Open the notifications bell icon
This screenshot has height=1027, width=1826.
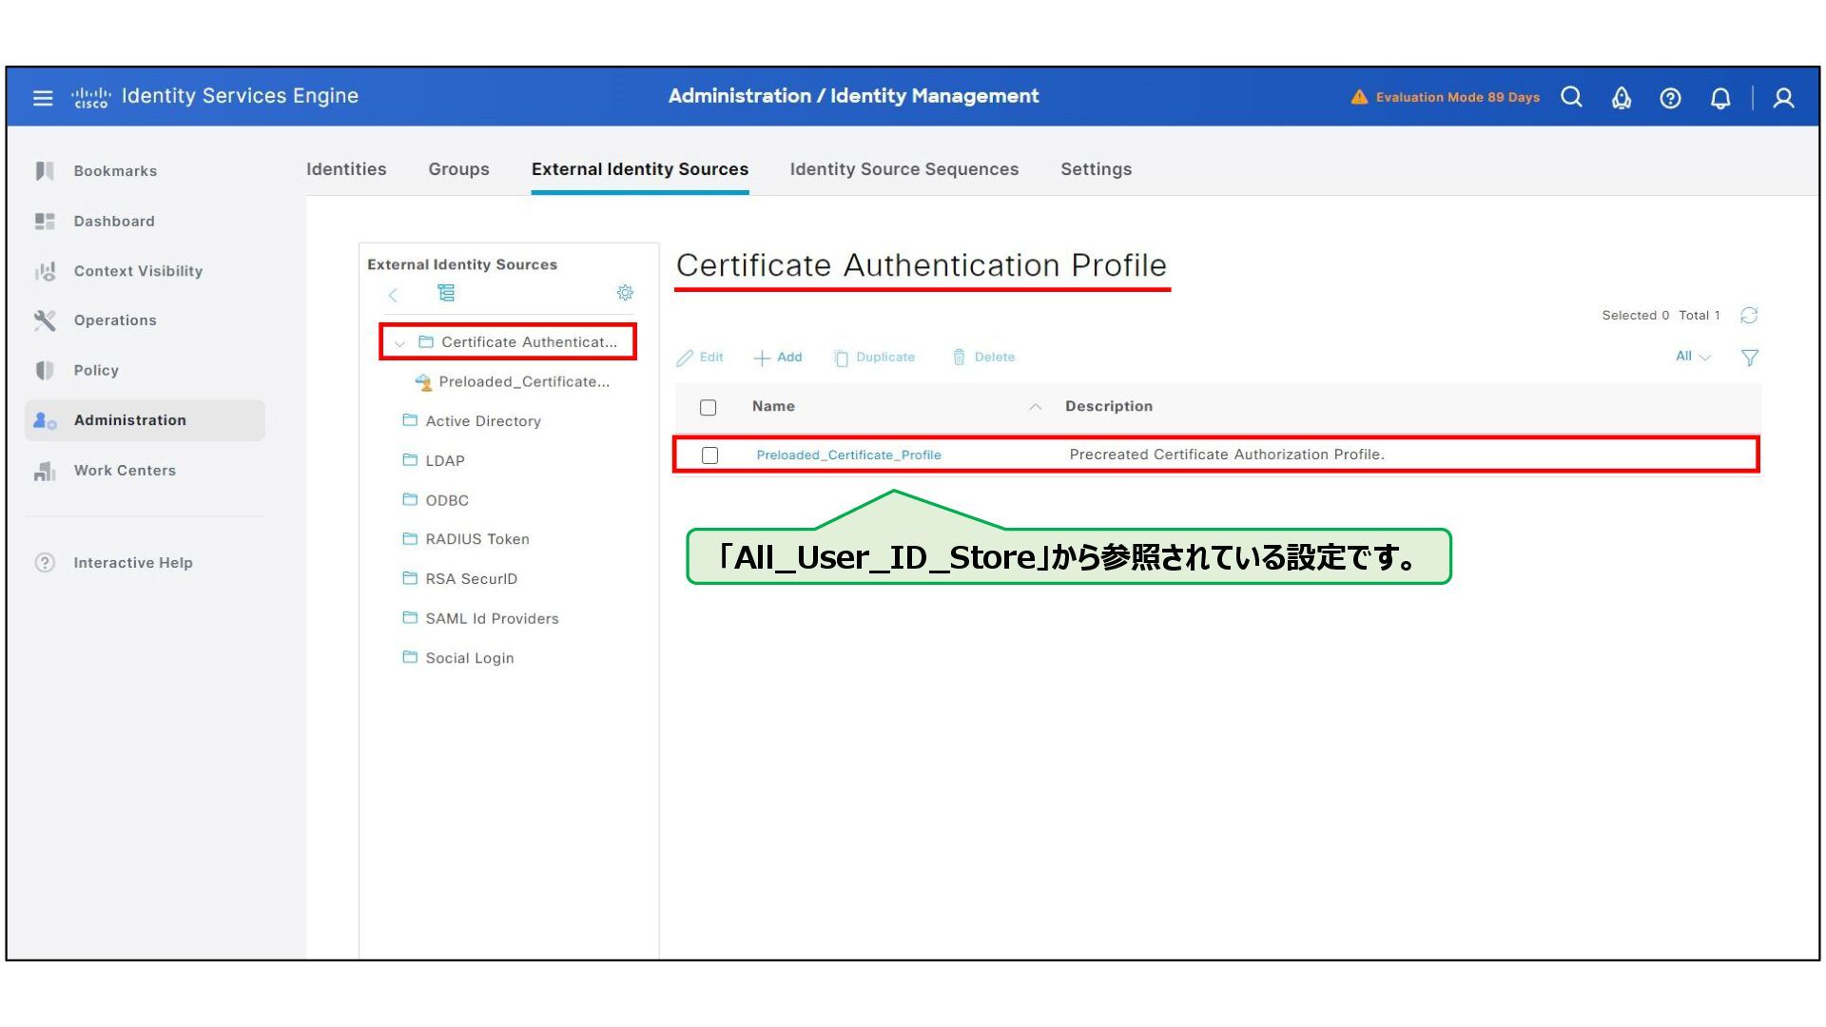click(1719, 98)
